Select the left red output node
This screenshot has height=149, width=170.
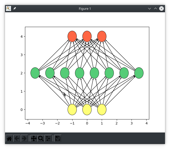tap(72, 36)
